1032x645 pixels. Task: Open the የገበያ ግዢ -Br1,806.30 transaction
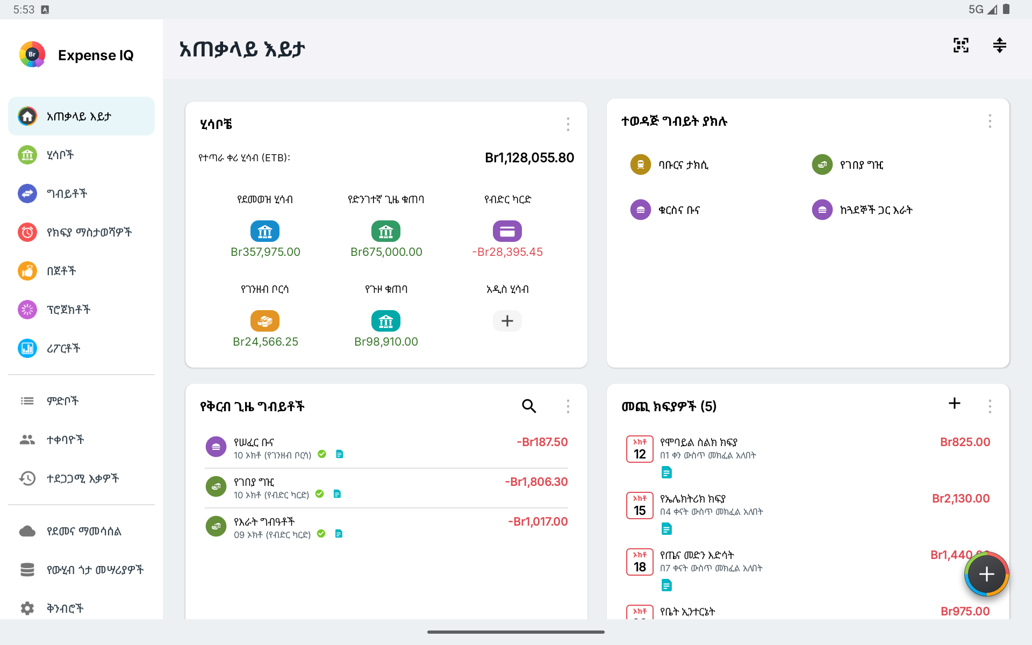[x=386, y=488]
